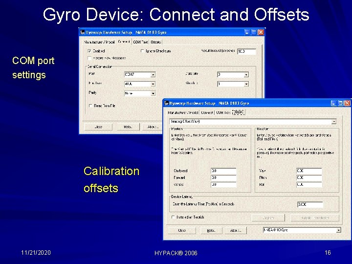Open the NMEA-0183 Gyro device dropdown at bottom
The width and height of the screenshot is (352, 264).
pyautogui.click(x=338, y=230)
